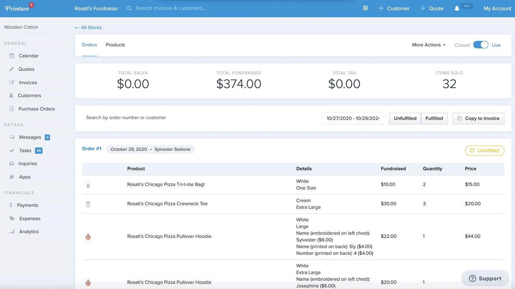This screenshot has height=289, width=515.
Task: Filter orders by Fulfilled
Action: (x=434, y=118)
